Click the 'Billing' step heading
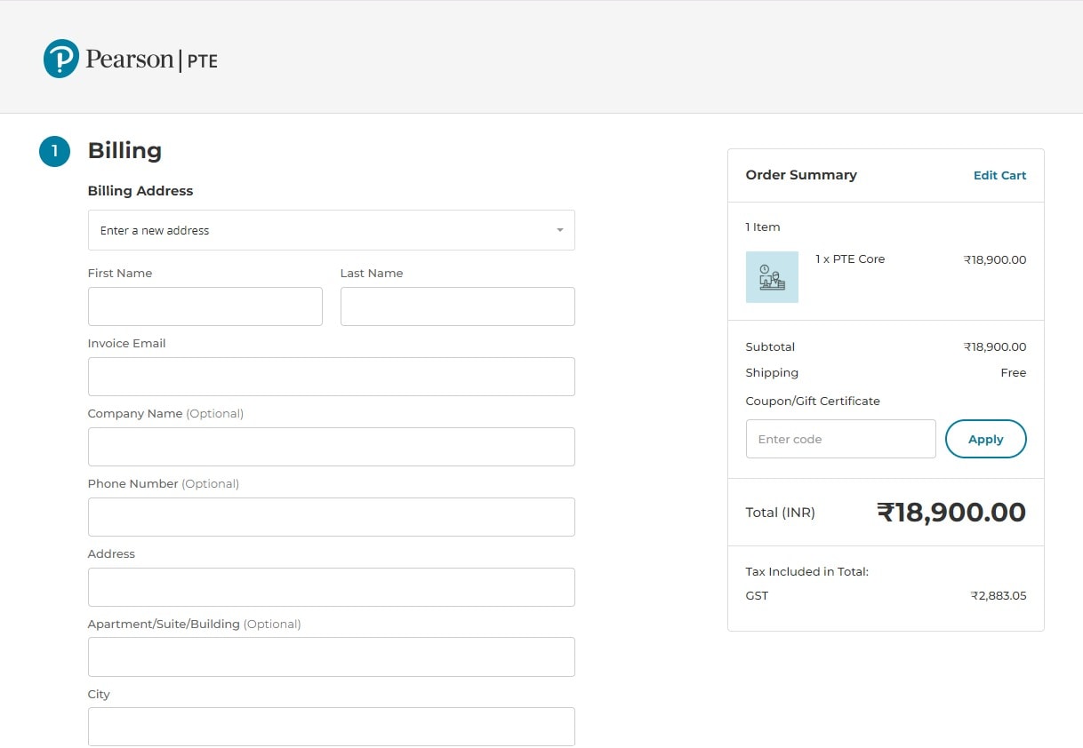This screenshot has width=1083, height=748. (x=124, y=150)
